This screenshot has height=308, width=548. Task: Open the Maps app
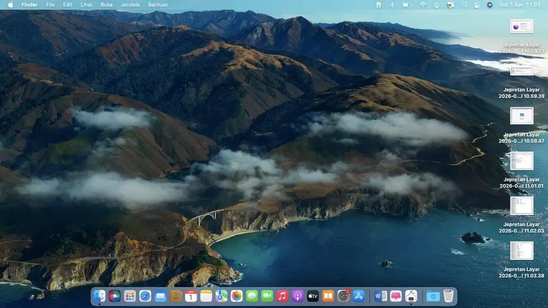click(x=221, y=296)
